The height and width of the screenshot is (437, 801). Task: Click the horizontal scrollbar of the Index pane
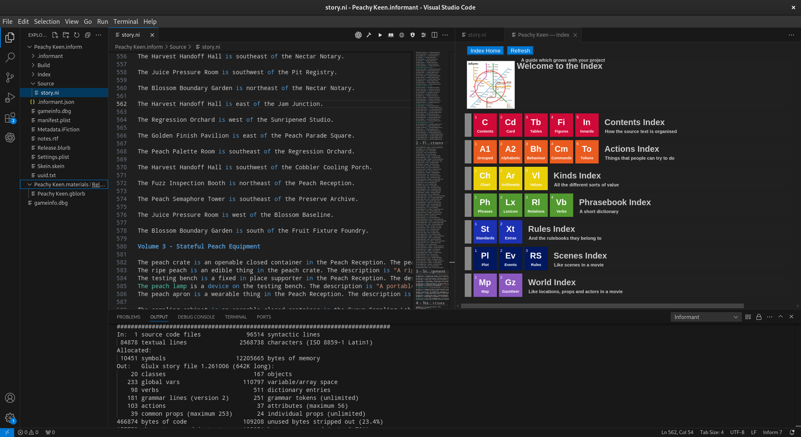(602, 306)
